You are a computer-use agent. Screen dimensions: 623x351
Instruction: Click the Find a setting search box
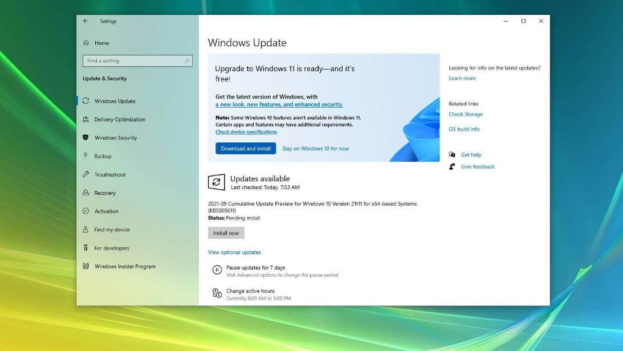[137, 61]
